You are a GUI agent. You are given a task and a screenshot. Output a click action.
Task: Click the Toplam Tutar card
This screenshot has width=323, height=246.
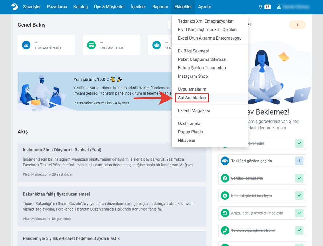[111, 45]
